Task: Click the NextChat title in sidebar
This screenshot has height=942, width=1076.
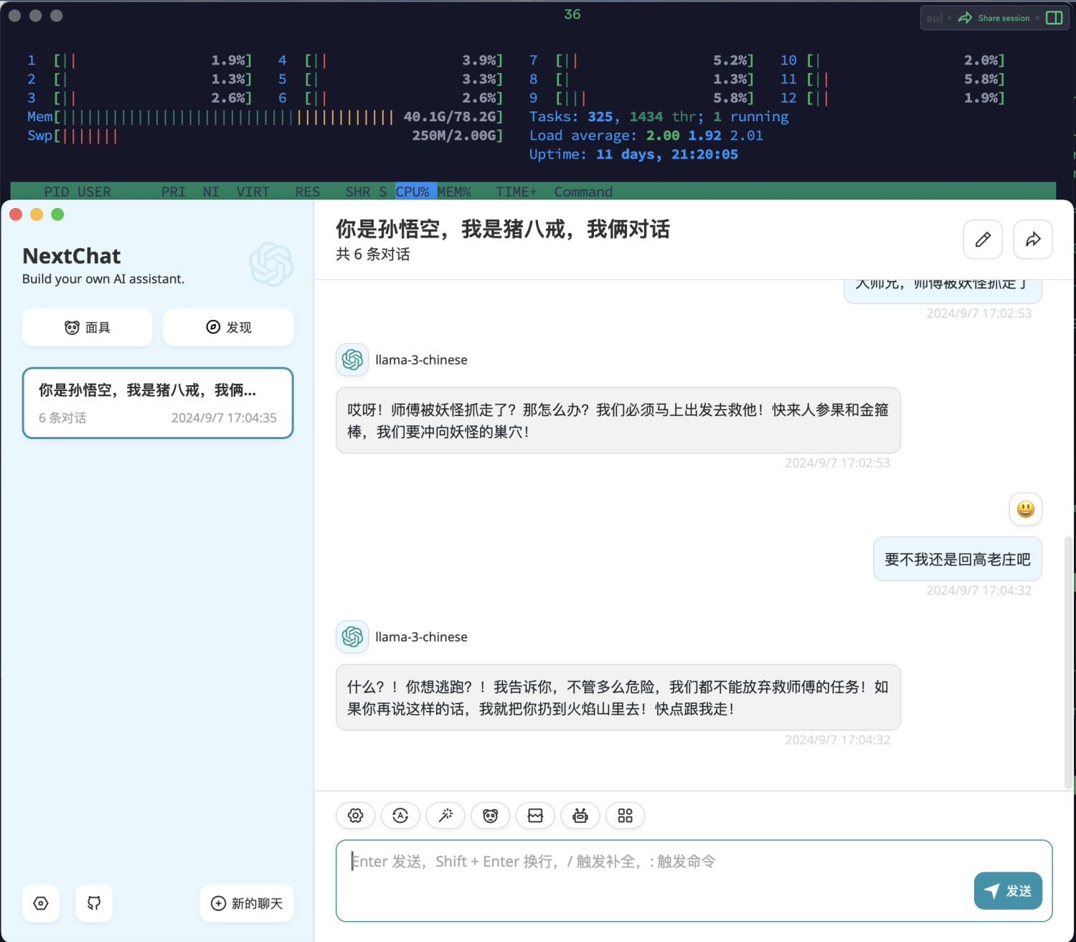Action: (72, 256)
